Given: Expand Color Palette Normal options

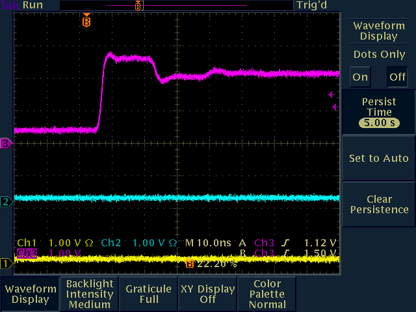Looking at the screenshot, I should click(x=267, y=294).
